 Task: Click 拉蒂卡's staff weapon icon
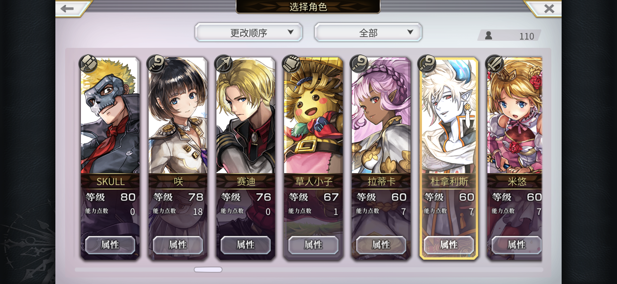click(x=359, y=64)
